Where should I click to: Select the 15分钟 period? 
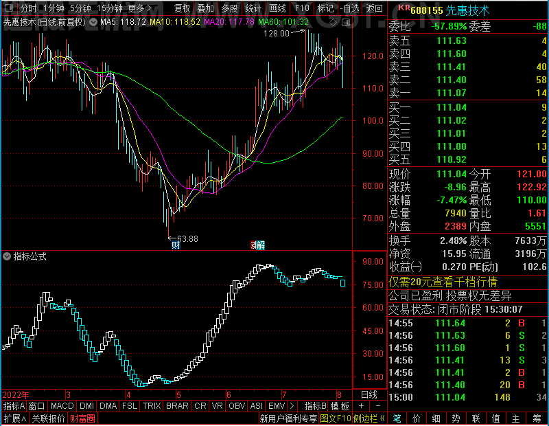pos(110,8)
